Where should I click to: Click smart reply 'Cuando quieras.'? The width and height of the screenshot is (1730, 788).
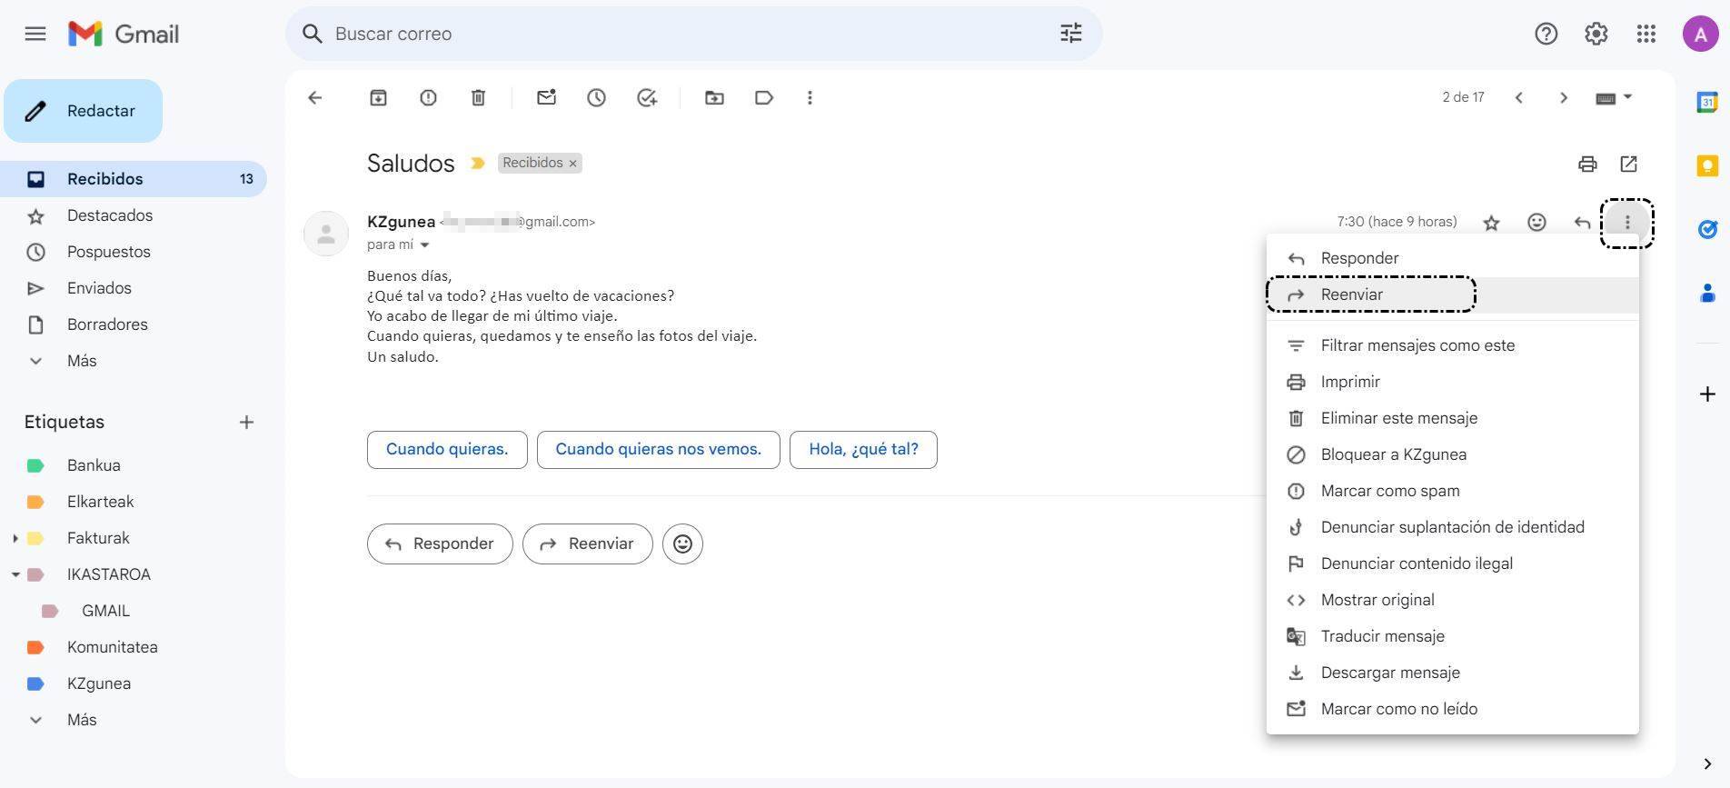pyautogui.click(x=447, y=450)
